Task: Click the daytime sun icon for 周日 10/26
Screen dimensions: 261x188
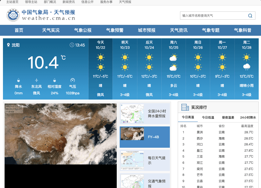Action: [x=198, y=58]
